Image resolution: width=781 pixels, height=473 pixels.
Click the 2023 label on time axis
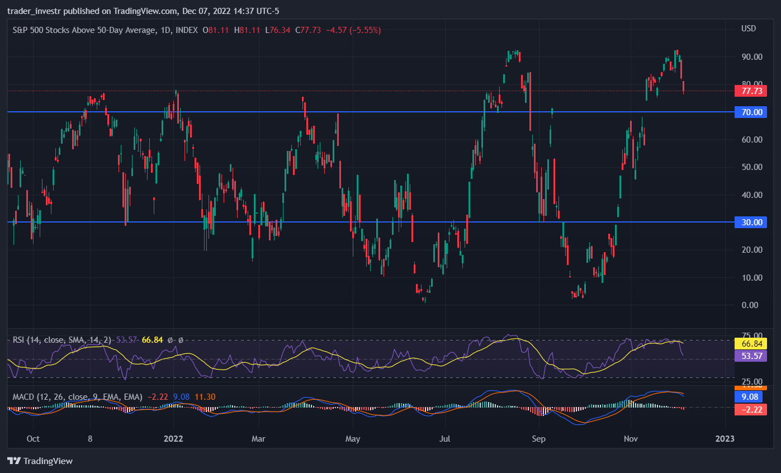pos(725,438)
